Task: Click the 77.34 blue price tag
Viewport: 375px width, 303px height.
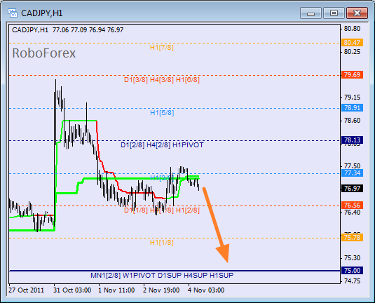Action: [352, 173]
